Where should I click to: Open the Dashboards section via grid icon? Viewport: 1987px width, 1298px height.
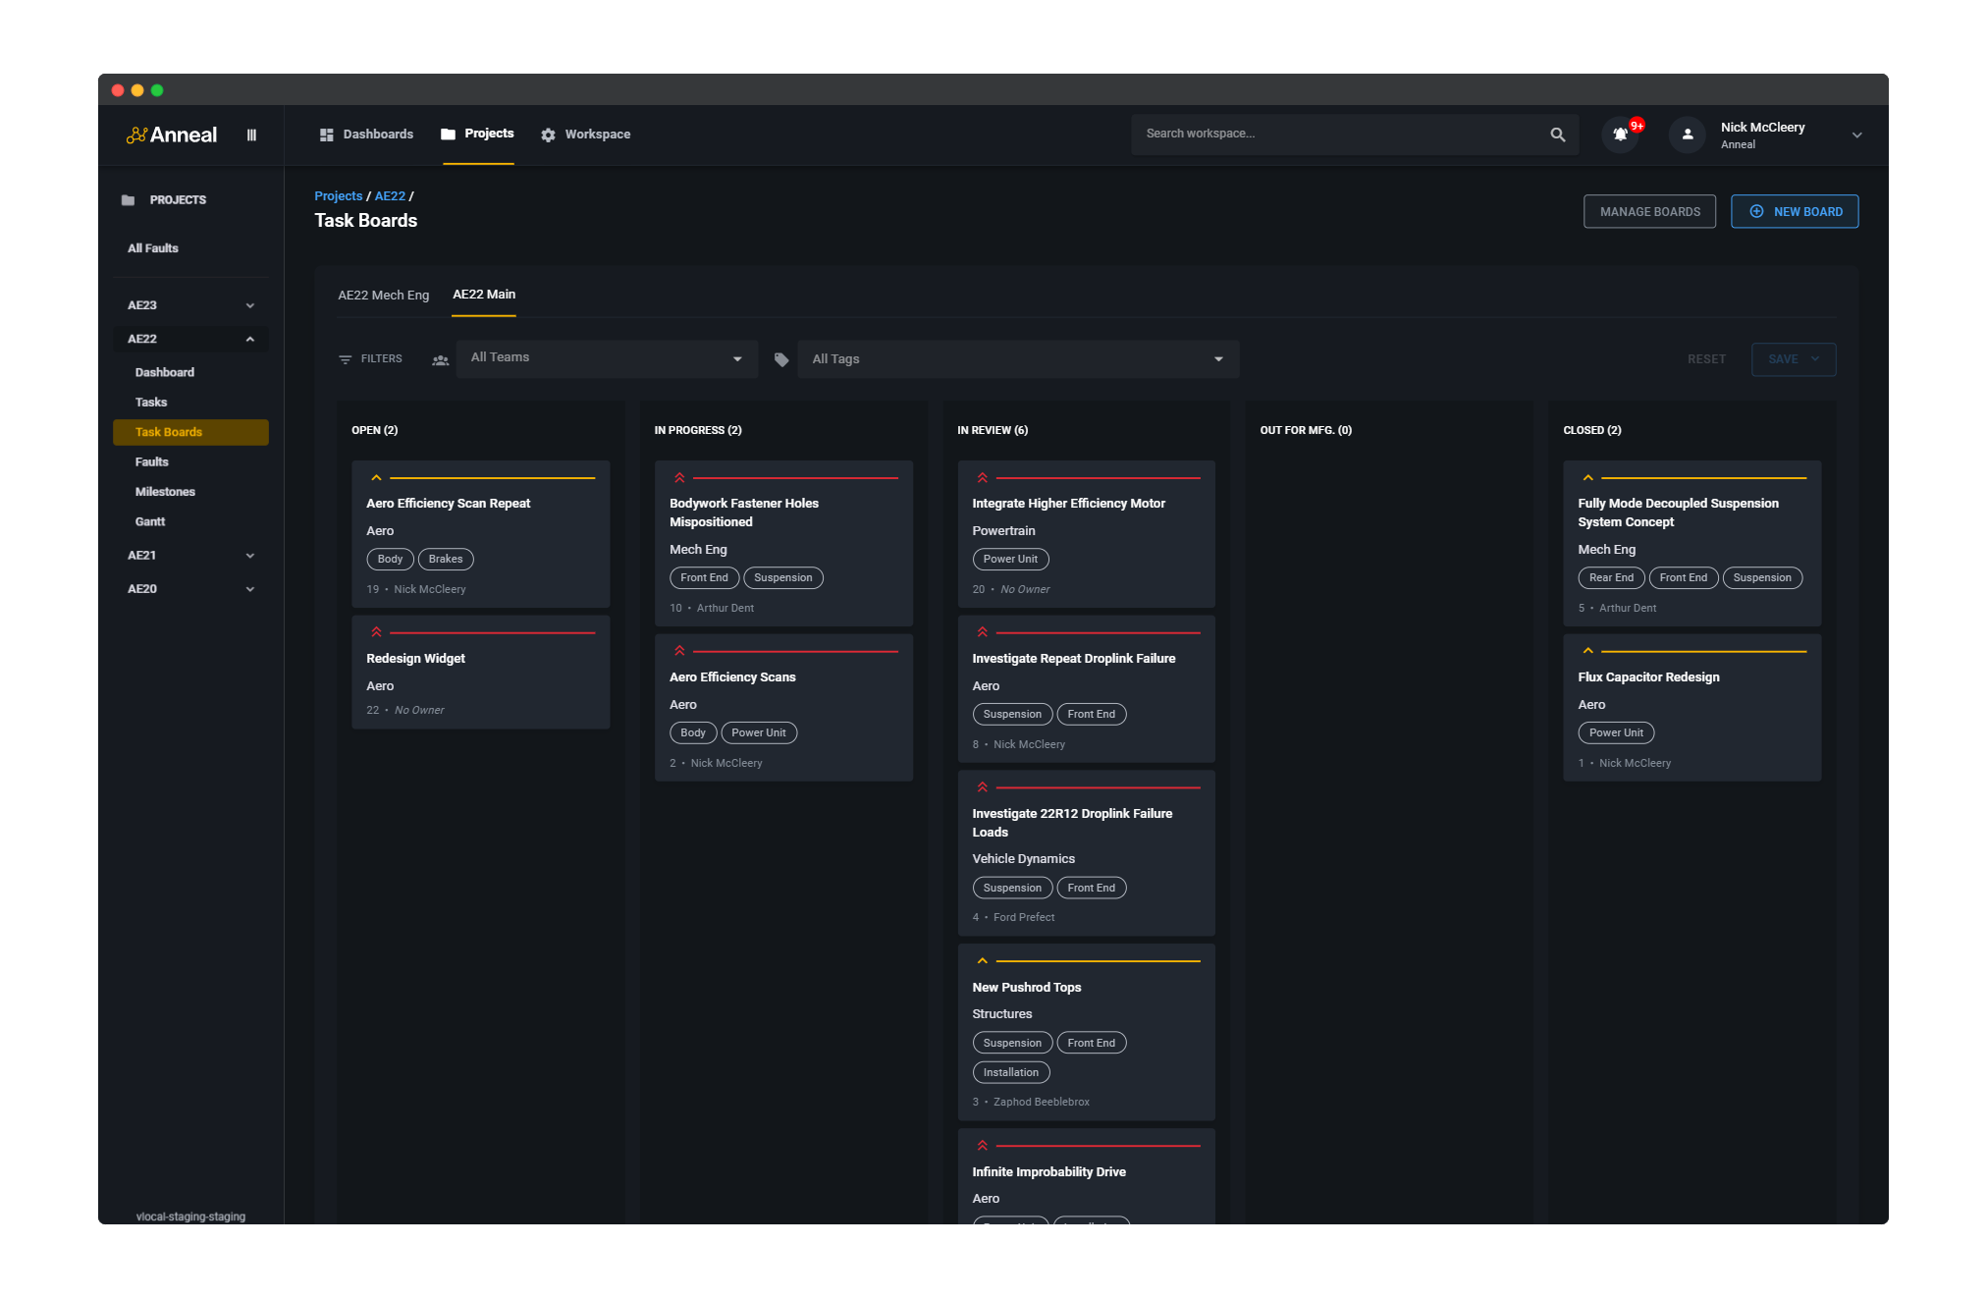coord(327,135)
